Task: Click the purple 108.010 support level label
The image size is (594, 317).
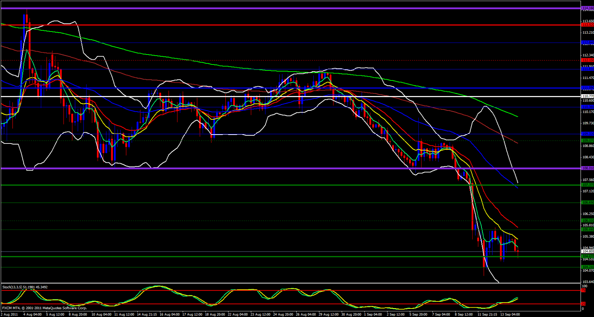Action: [x=588, y=168]
